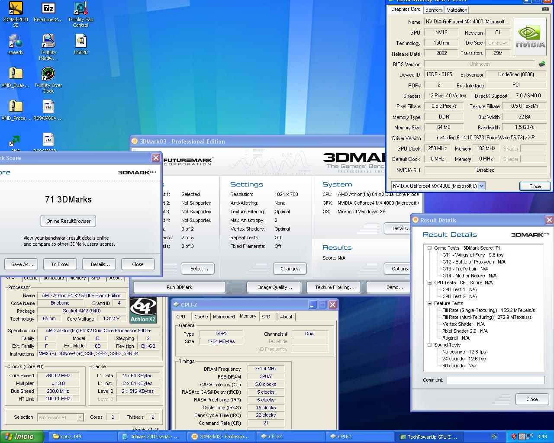Select Graphics Card tab in GPU-Z

tap(406, 9)
